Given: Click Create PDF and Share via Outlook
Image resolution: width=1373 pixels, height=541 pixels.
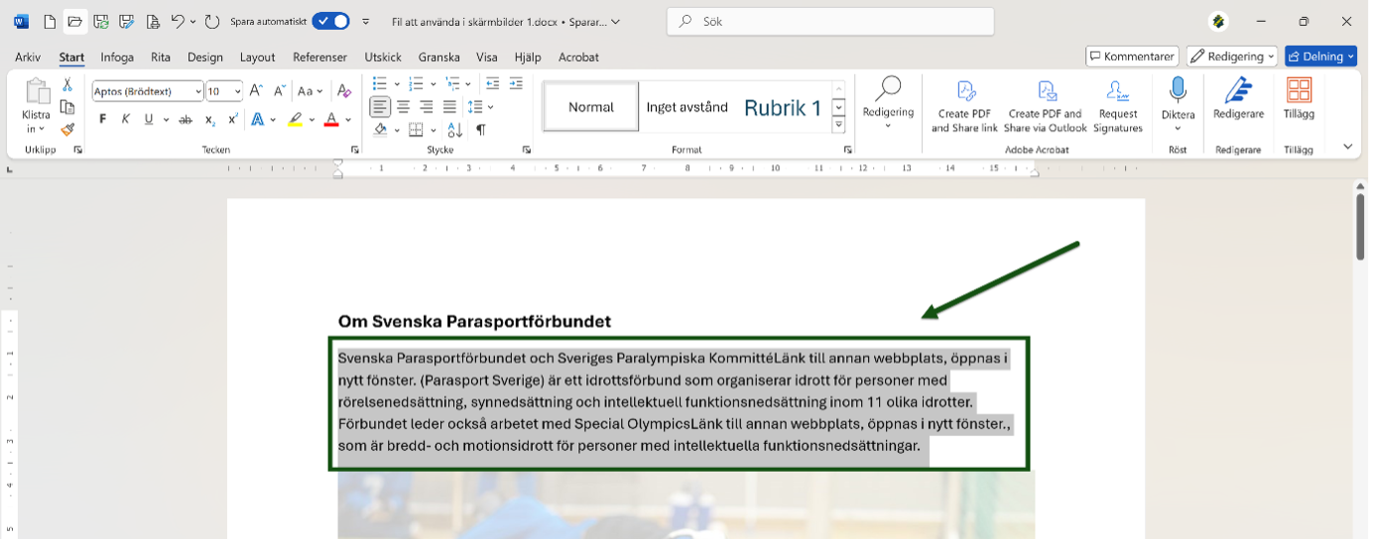Looking at the screenshot, I should [x=1046, y=107].
